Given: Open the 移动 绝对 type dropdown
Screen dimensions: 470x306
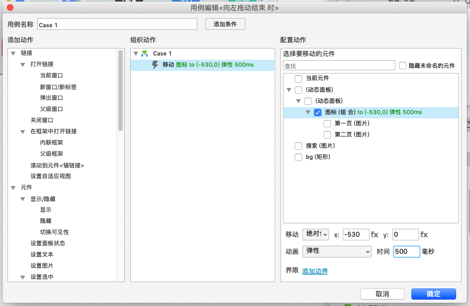Looking at the screenshot, I should (316, 234).
